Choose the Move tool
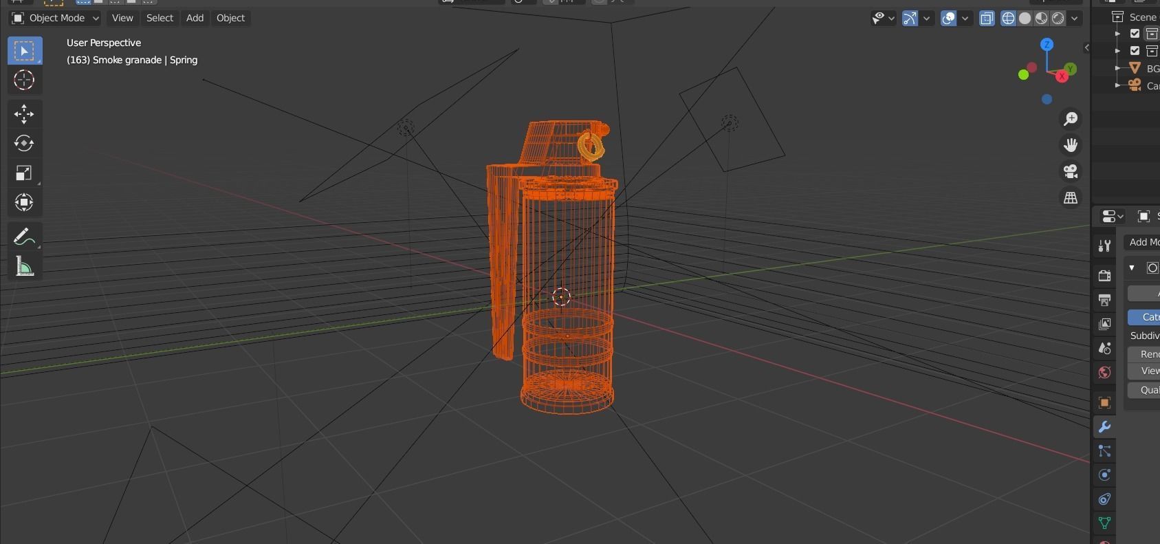Viewport: 1160px width, 544px height. [25, 113]
